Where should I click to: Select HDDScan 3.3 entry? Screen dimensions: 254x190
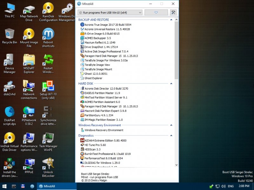pos(90,149)
